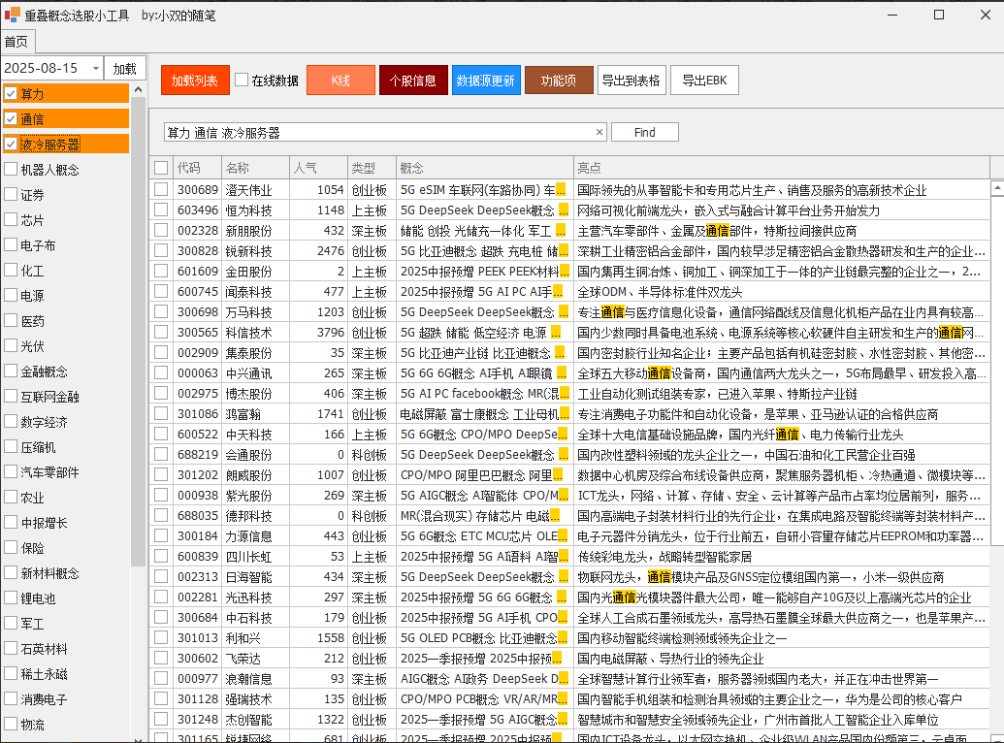
Task: Click the application logo in the title bar
Action: 14,13
